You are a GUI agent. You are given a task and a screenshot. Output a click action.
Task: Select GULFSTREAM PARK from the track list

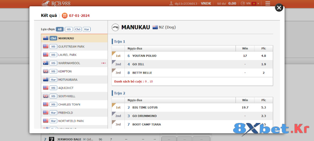[x=74, y=47]
